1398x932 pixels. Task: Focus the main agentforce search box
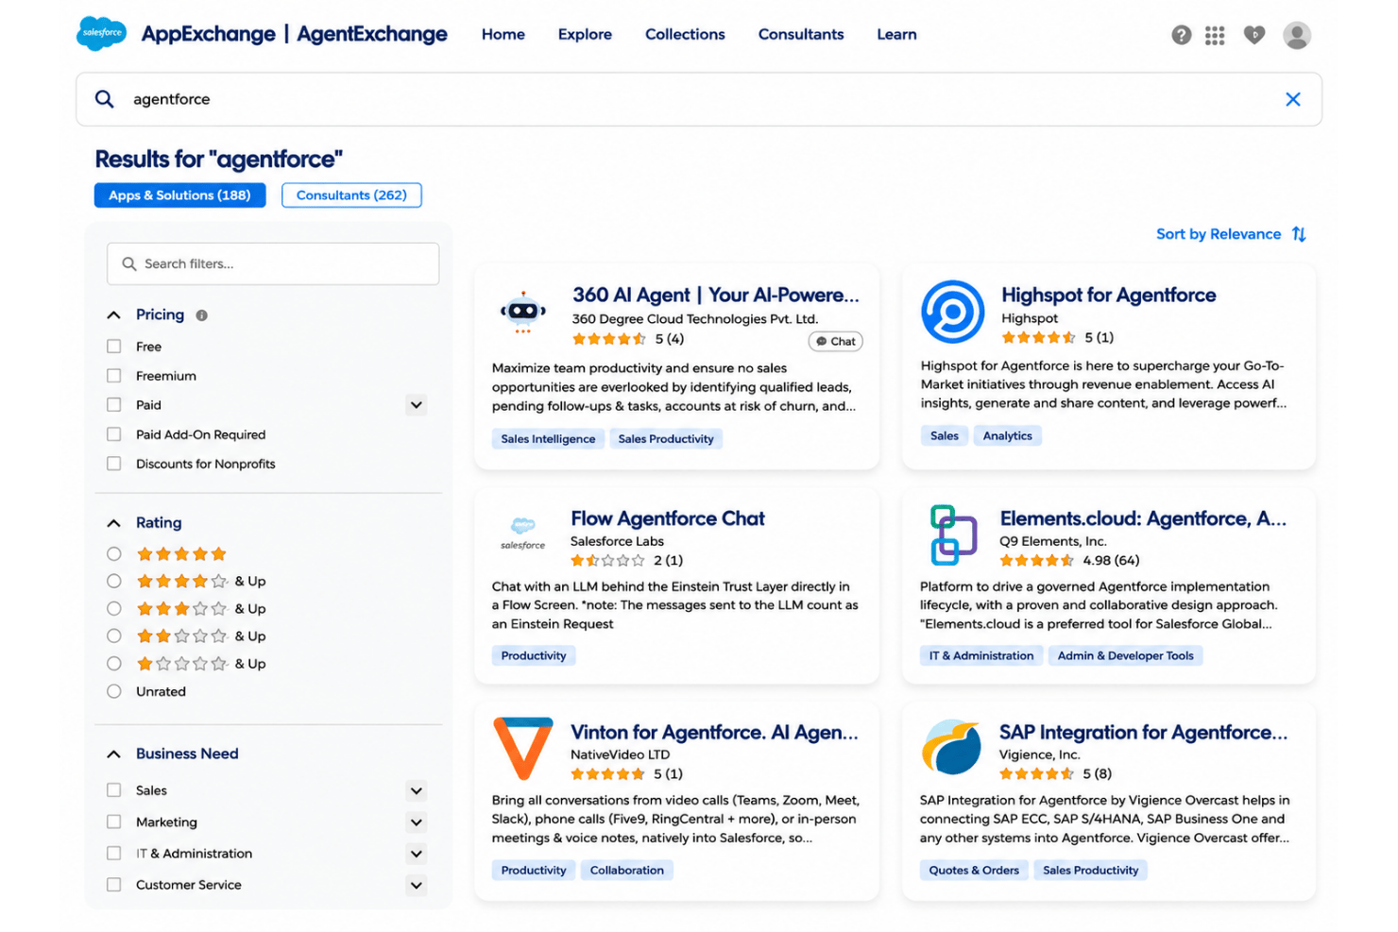point(699,99)
